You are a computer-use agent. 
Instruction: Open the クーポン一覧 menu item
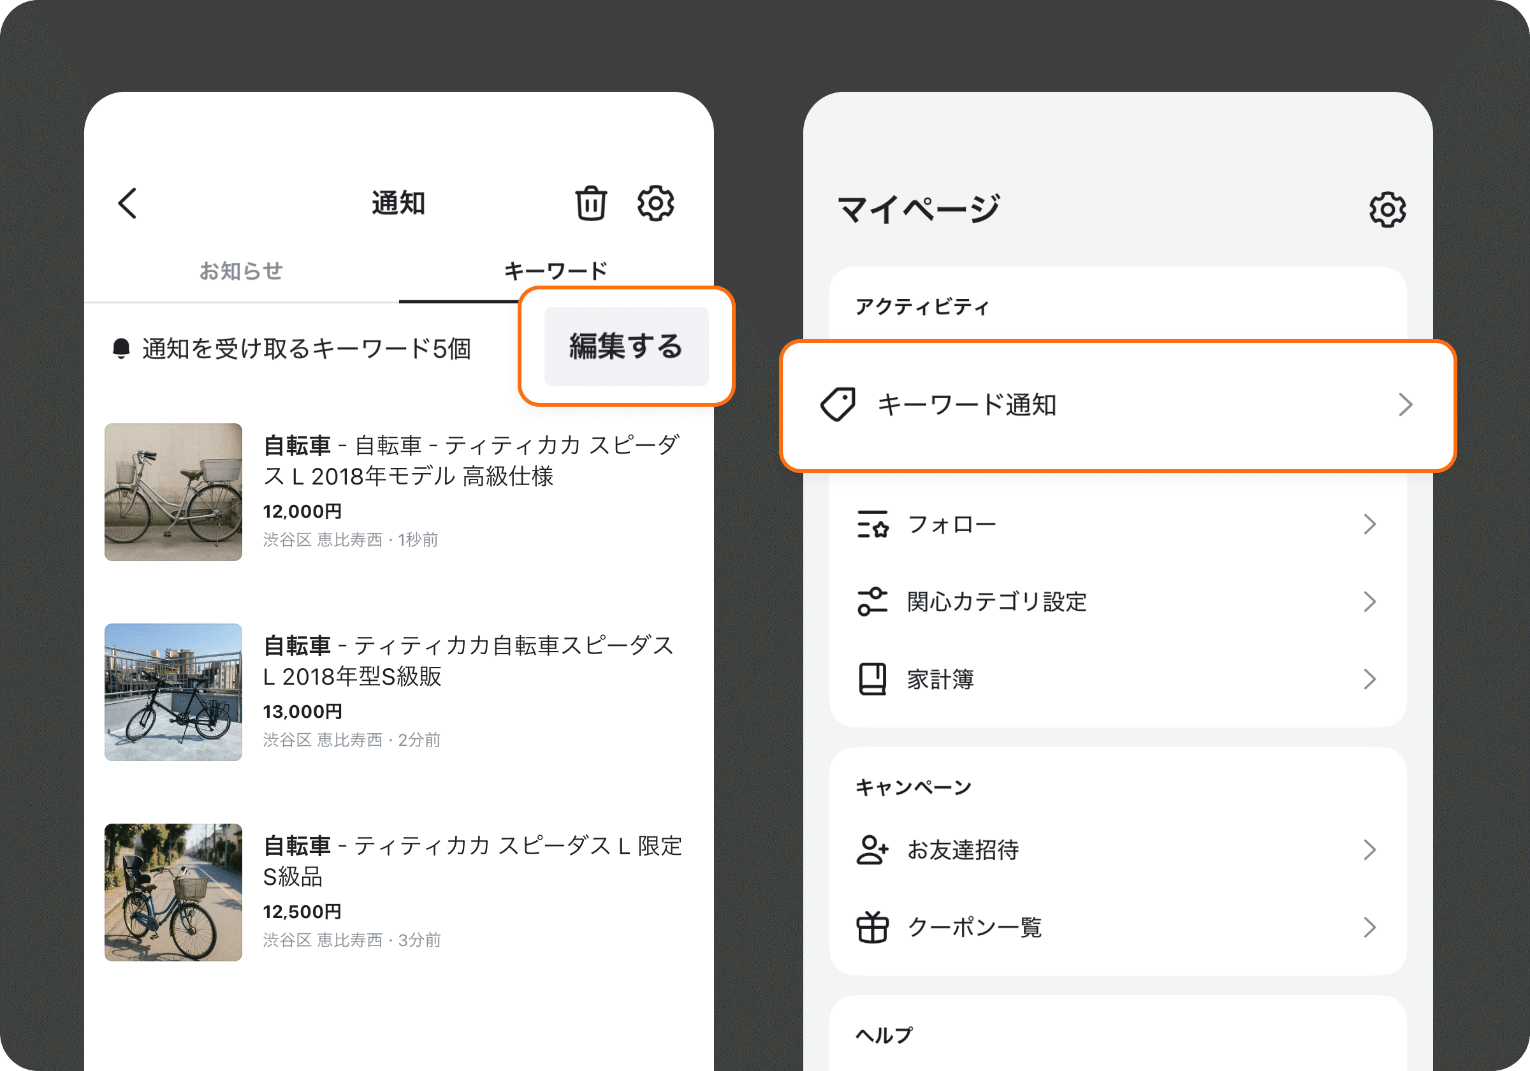1118,927
